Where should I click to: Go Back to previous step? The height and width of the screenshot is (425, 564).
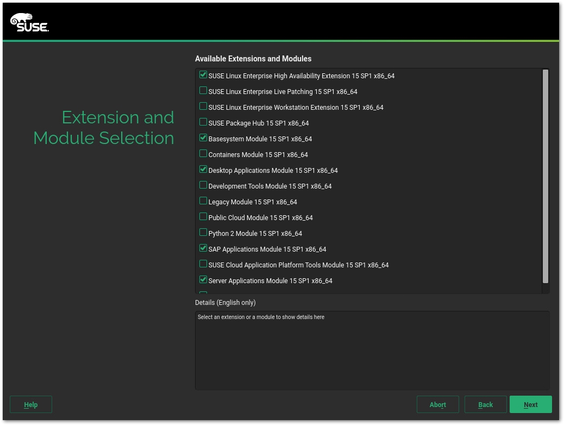(486, 404)
